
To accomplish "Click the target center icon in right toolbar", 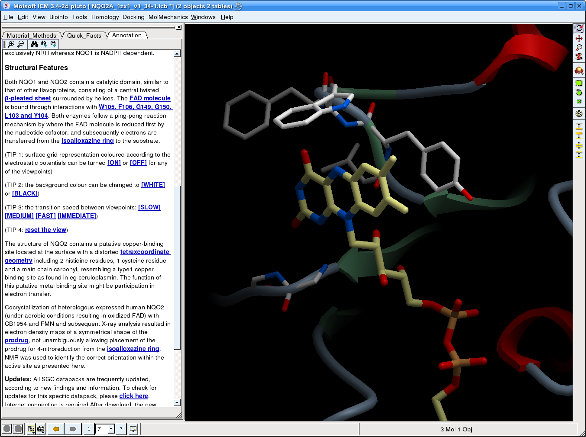I will coord(579,114).
